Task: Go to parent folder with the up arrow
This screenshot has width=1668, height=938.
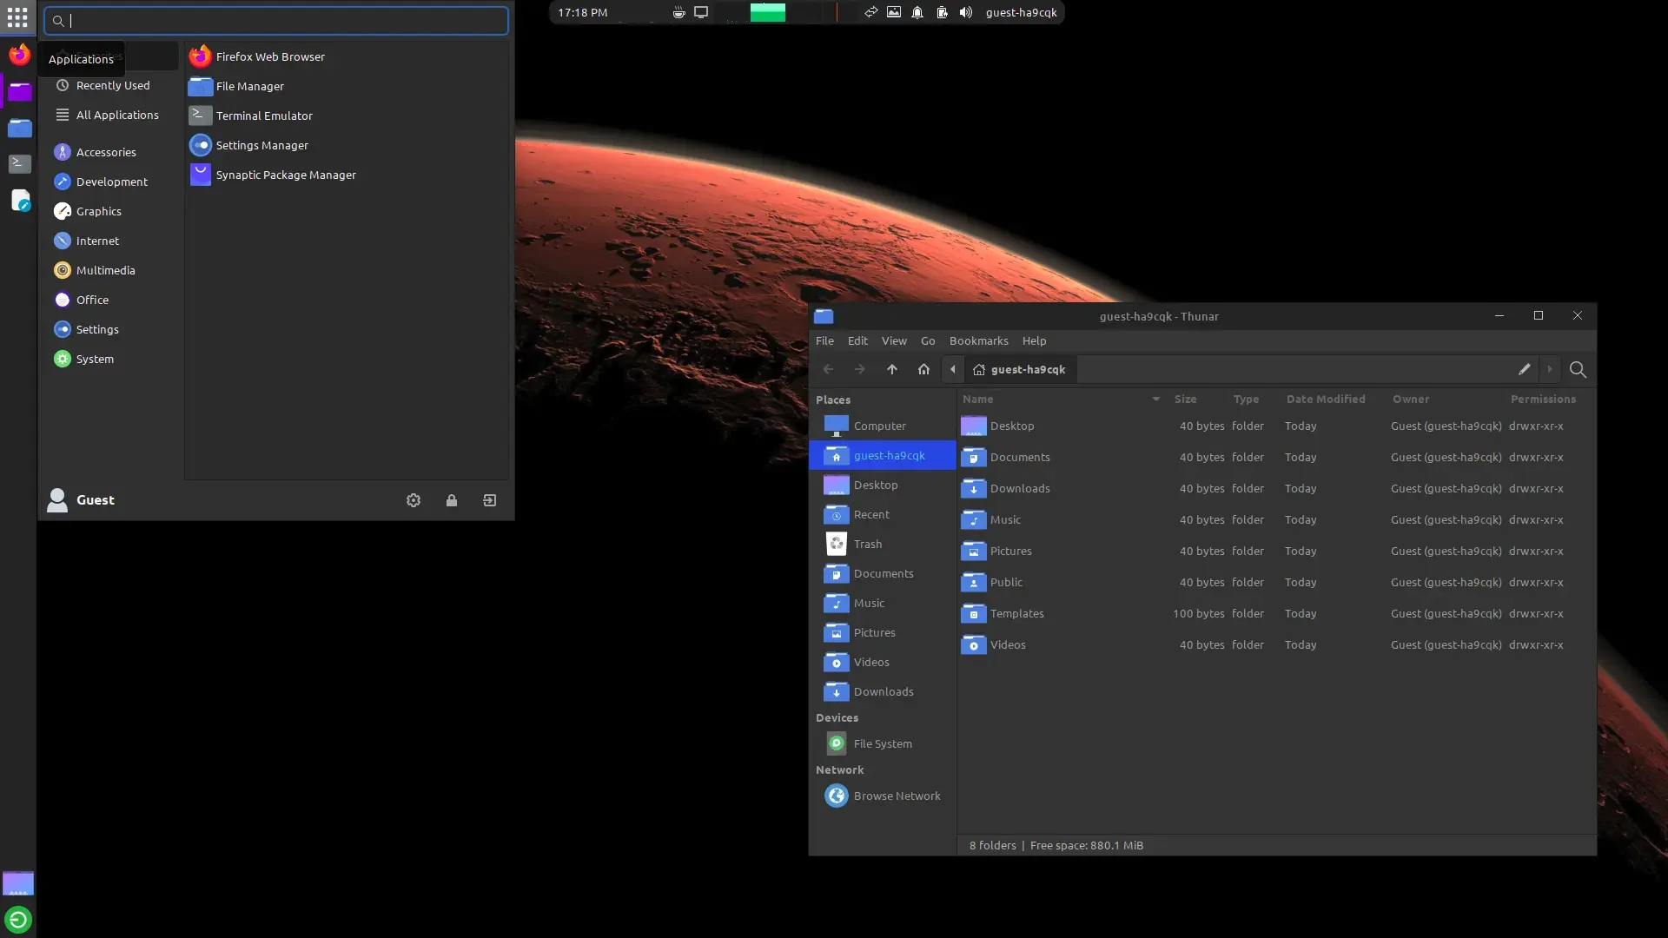Action: point(891,369)
